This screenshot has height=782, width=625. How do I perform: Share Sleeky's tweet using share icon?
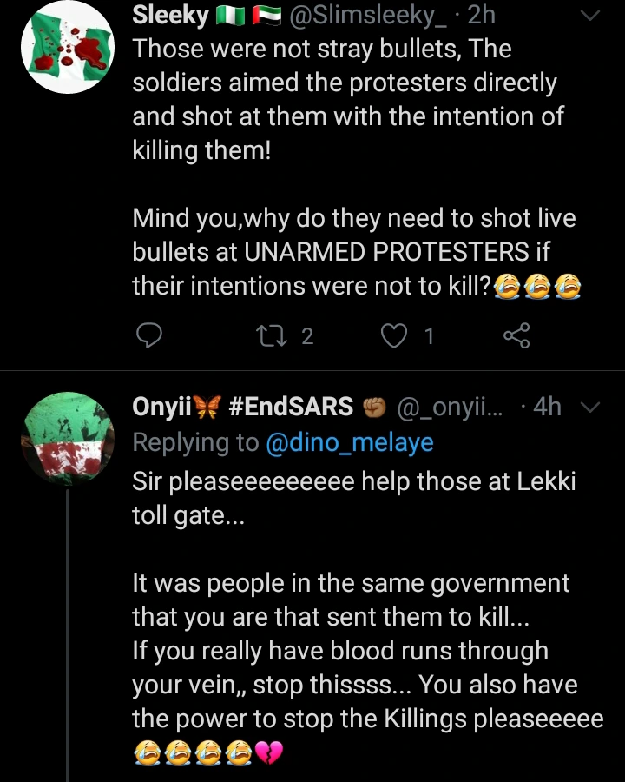point(516,335)
